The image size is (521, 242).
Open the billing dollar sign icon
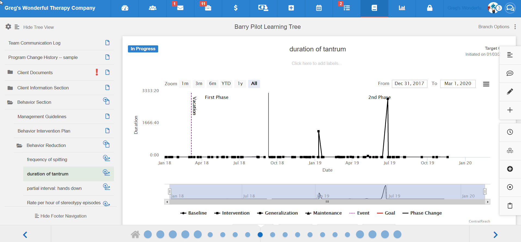(236, 8)
